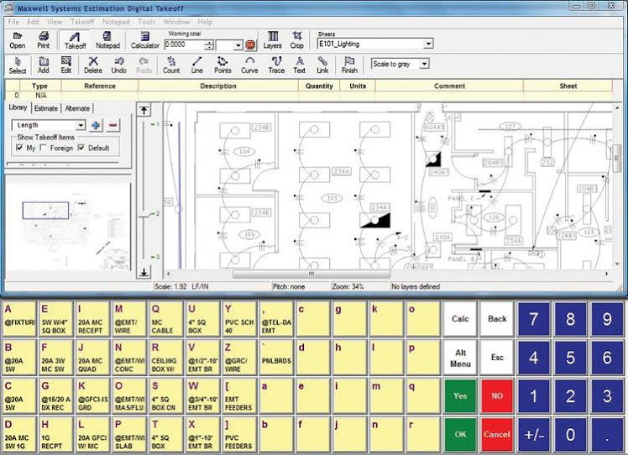Image resolution: width=628 pixels, height=455 pixels.
Task: Click the Working total spinner arrows
Action: point(209,45)
